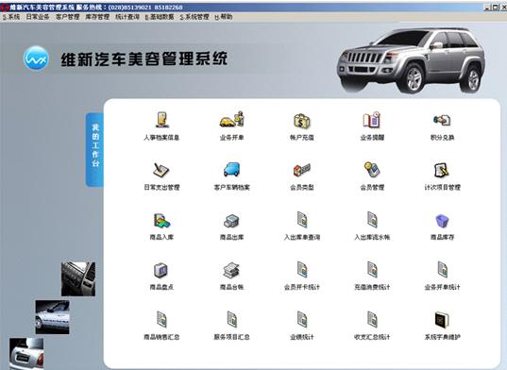Click the blue wx logo
The image size is (507, 370).
click(x=36, y=59)
